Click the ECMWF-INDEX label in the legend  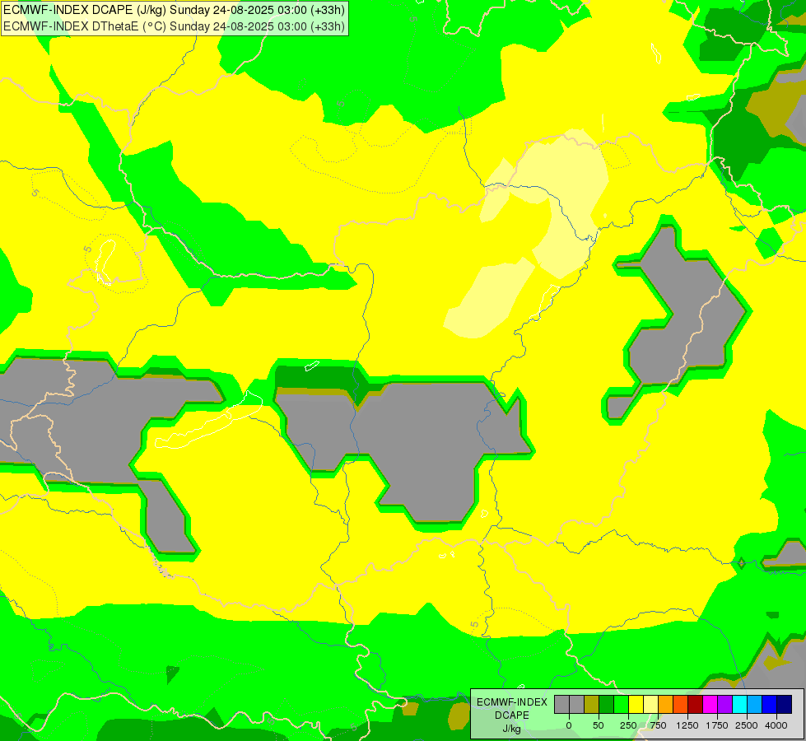(x=512, y=702)
